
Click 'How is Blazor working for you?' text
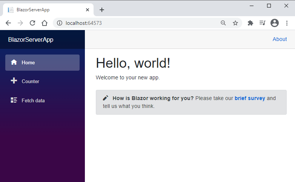(x=153, y=98)
